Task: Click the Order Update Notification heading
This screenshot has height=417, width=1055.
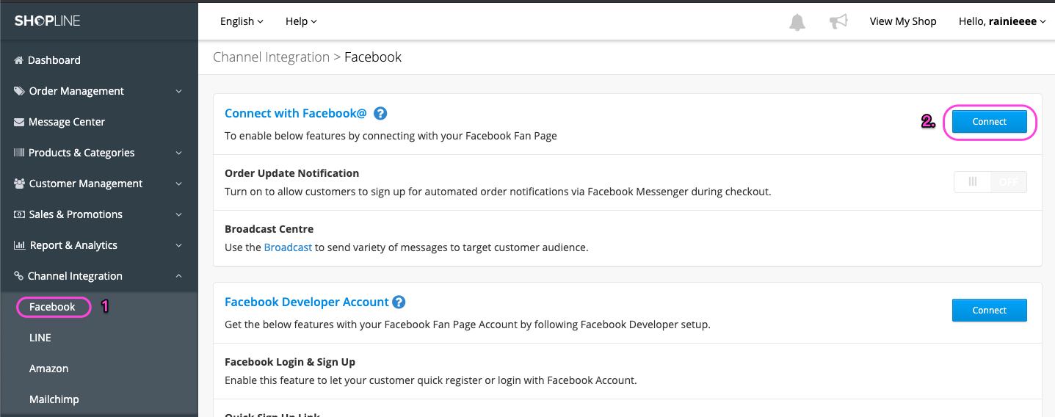Action: (292, 173)
